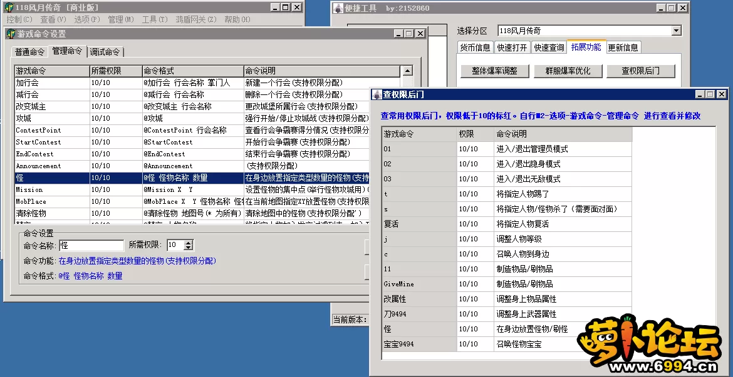Image resolution: width=733 pixels, height=377 pixels.
Task: Decrease 所需权限 with the down arrow
Action: pyautogui.click(x=189, y=248)
